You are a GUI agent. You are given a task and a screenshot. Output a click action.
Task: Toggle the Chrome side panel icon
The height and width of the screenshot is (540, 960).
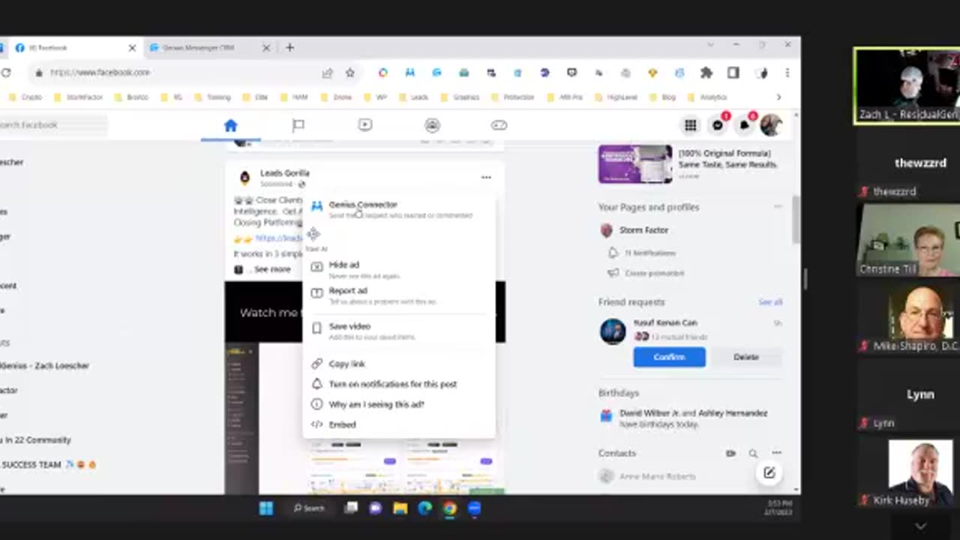pyautogui.click(x=733, y=73)
